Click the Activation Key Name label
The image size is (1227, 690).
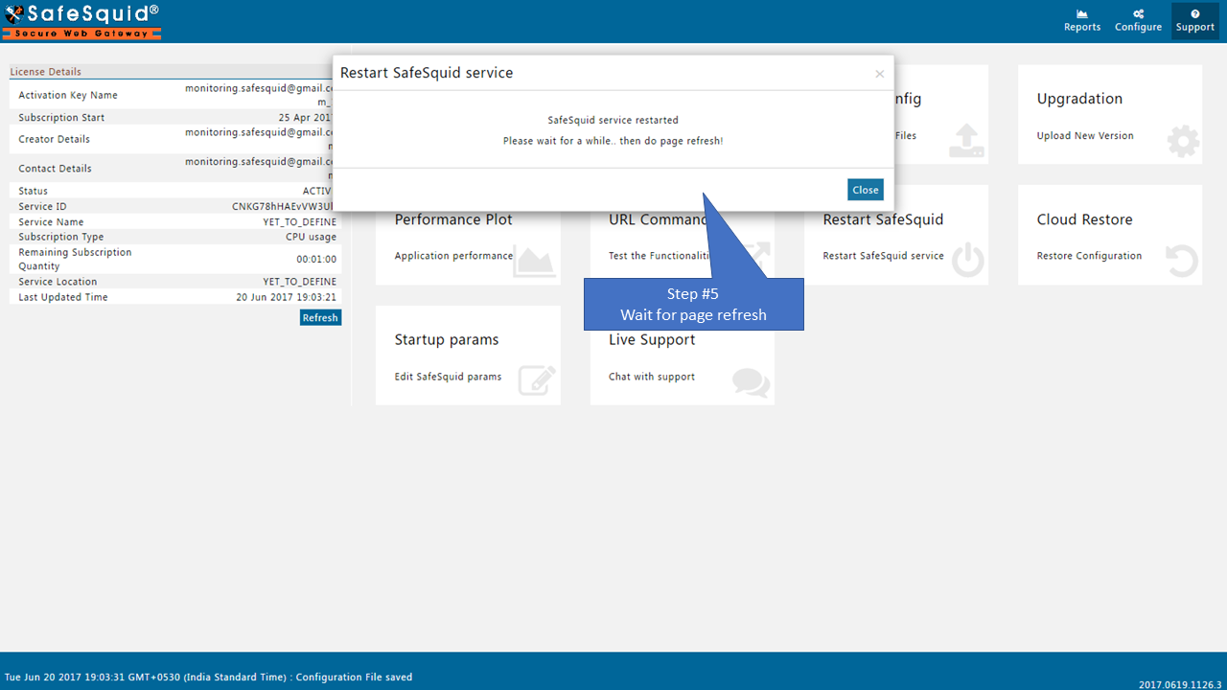click(x=68, y=95)
